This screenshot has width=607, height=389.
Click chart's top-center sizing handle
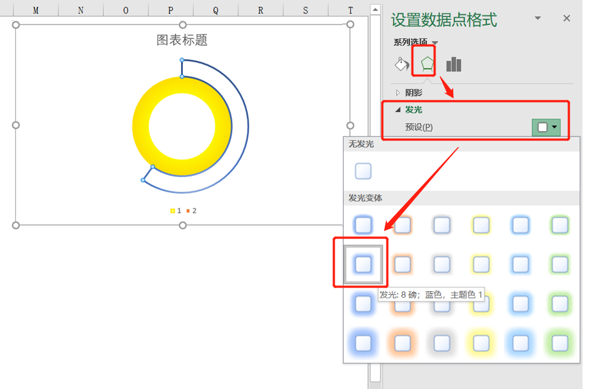183,25
